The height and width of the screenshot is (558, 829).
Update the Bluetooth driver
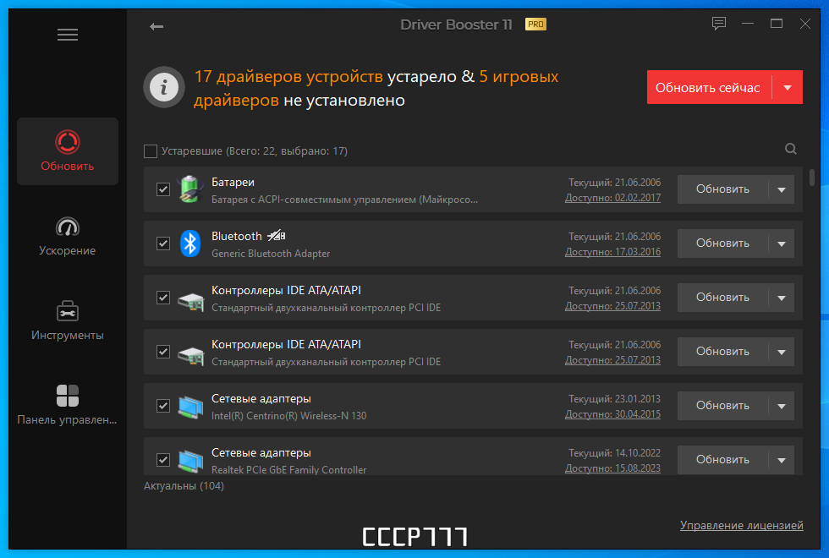pyautogui.click(x=722, y=243)
